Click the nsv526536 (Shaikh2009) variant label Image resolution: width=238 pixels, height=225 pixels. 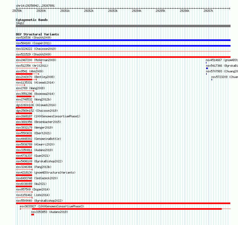click(34, 37)
